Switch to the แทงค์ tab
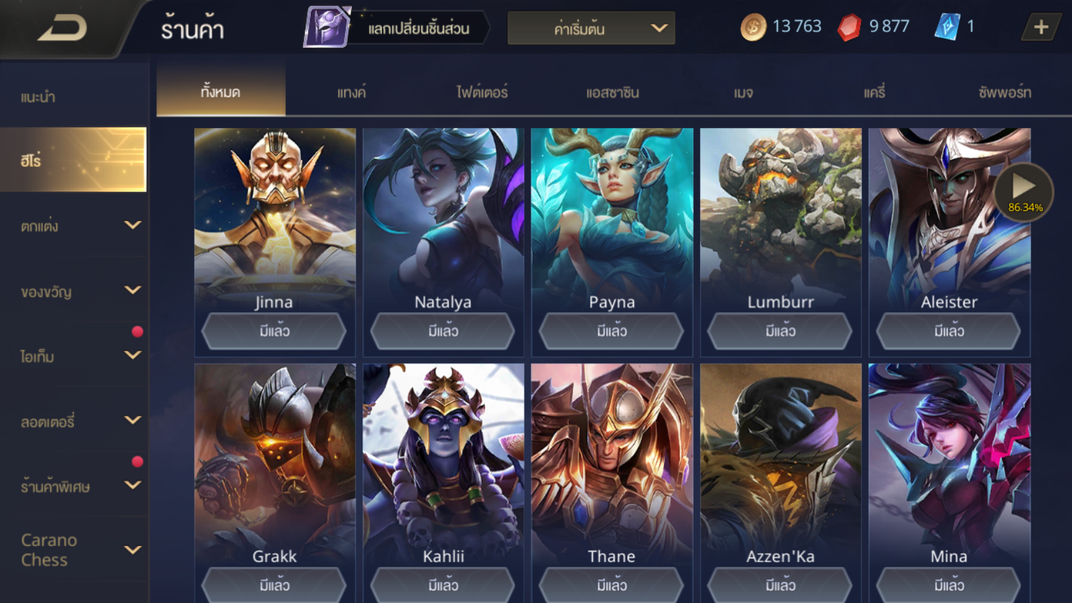 [351, 92]
